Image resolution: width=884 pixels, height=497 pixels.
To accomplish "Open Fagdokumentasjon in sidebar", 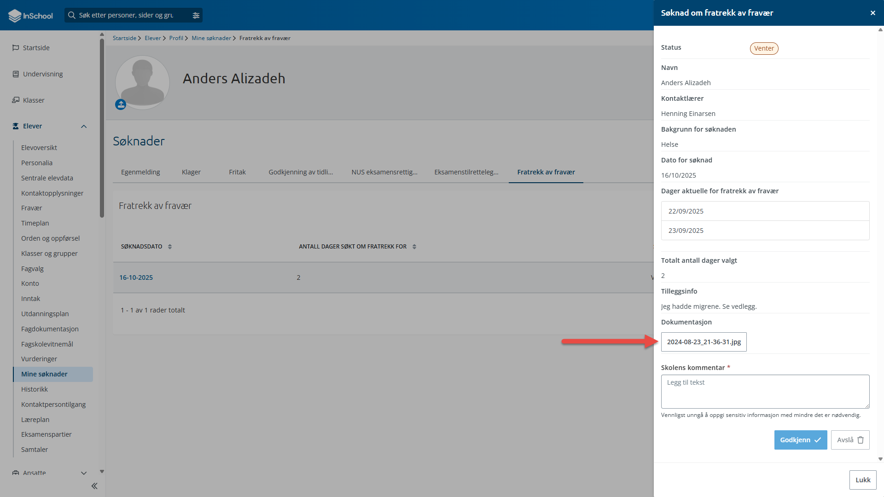I will pyautogui.click(x=50, y=329).
